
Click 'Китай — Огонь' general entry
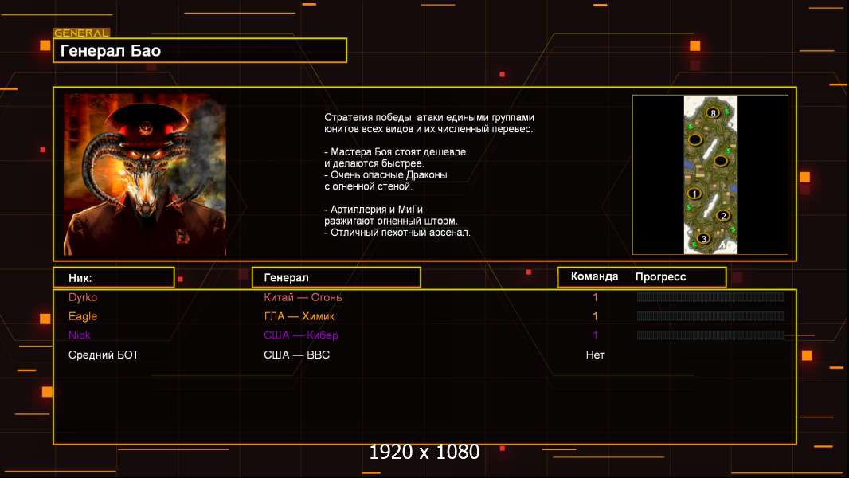point(303,297)
